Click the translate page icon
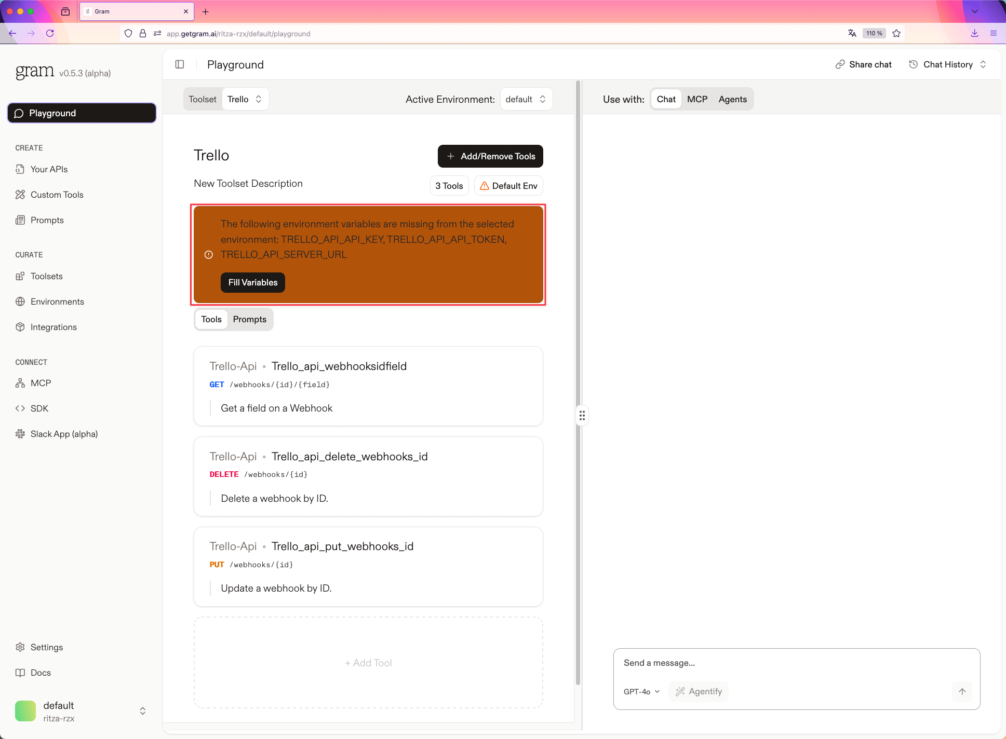This screenshot has width=1006, height=739. pos(852,33)
